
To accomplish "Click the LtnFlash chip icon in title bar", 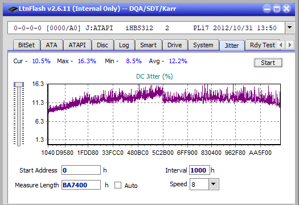I will coord(13,9).
